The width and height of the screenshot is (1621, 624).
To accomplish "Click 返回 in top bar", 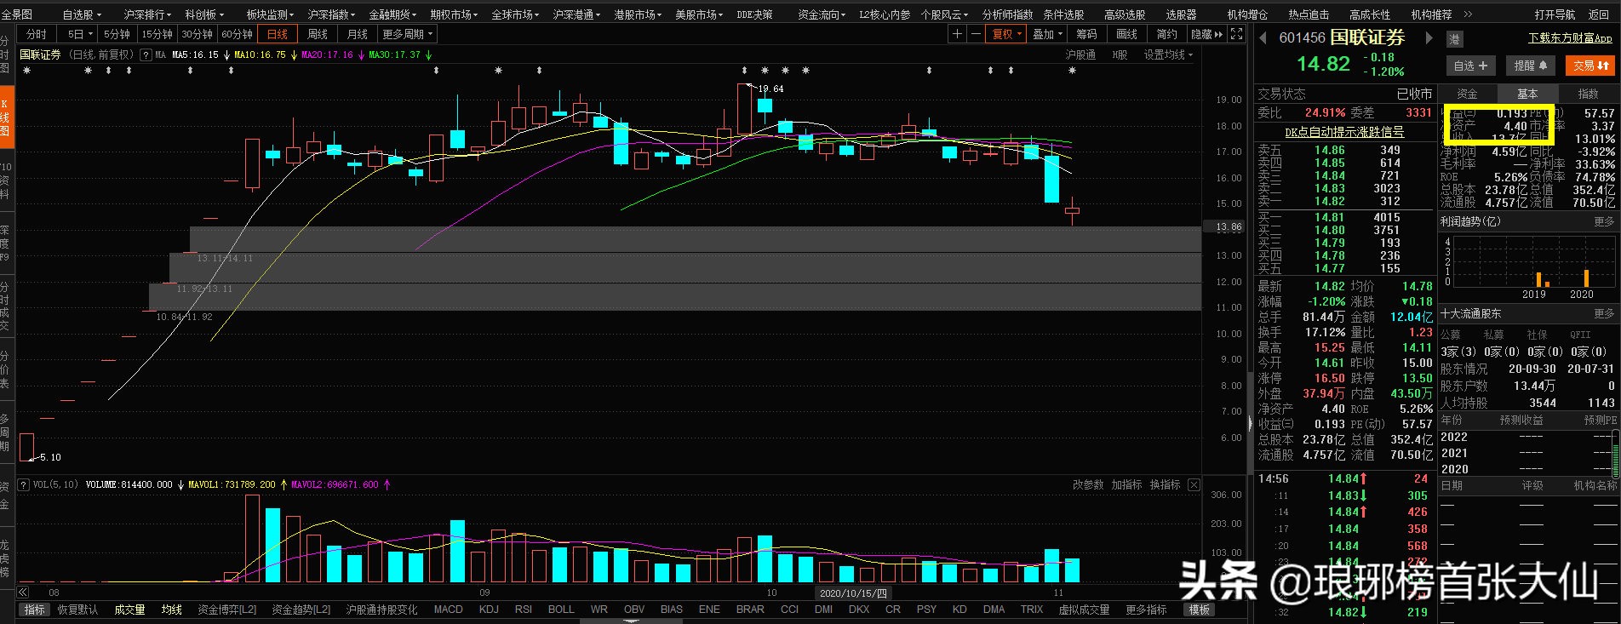I will [x=1598, y=14].
